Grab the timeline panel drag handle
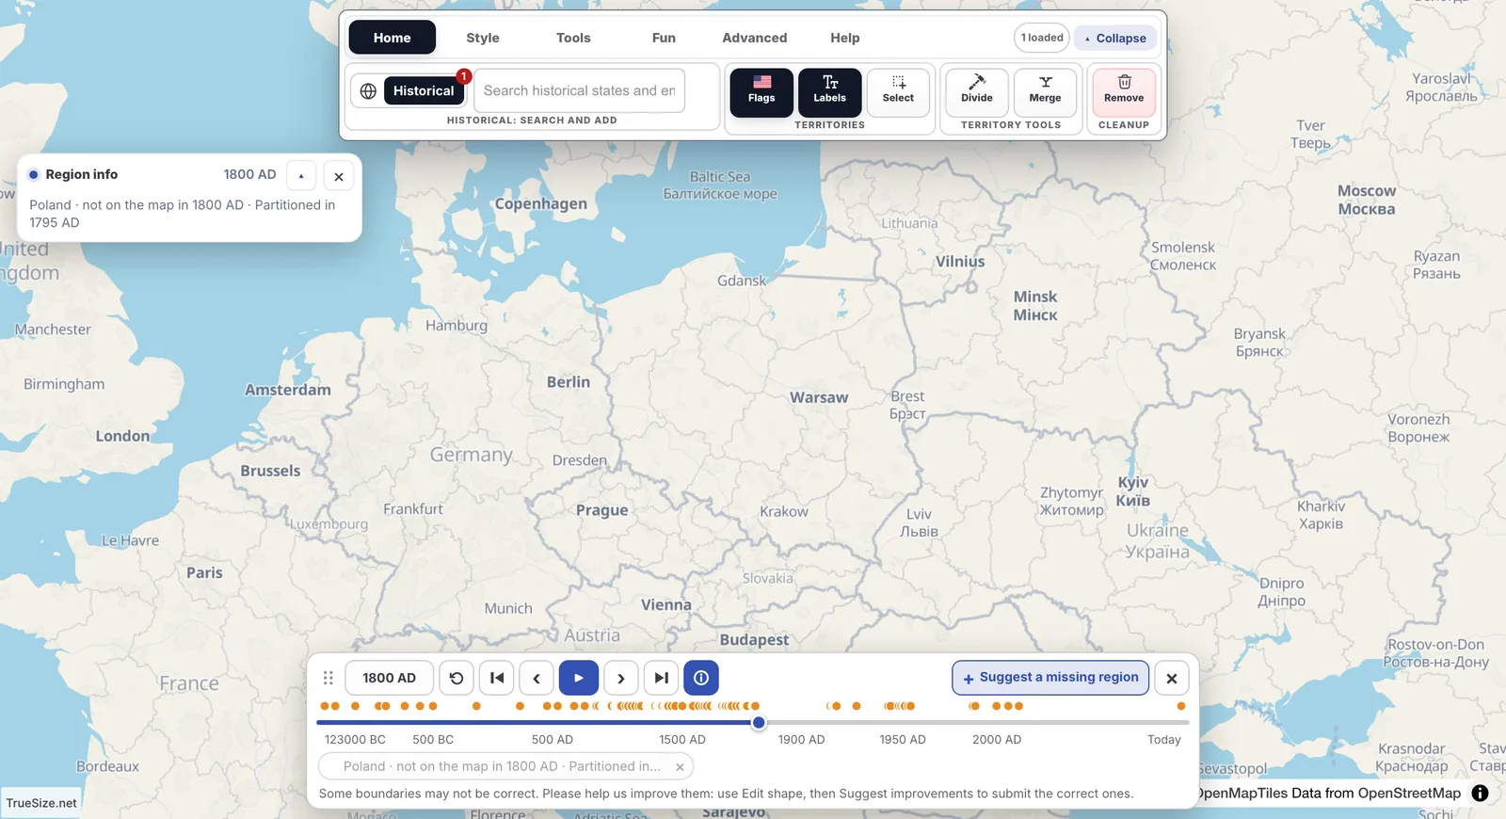 point(328,678)
